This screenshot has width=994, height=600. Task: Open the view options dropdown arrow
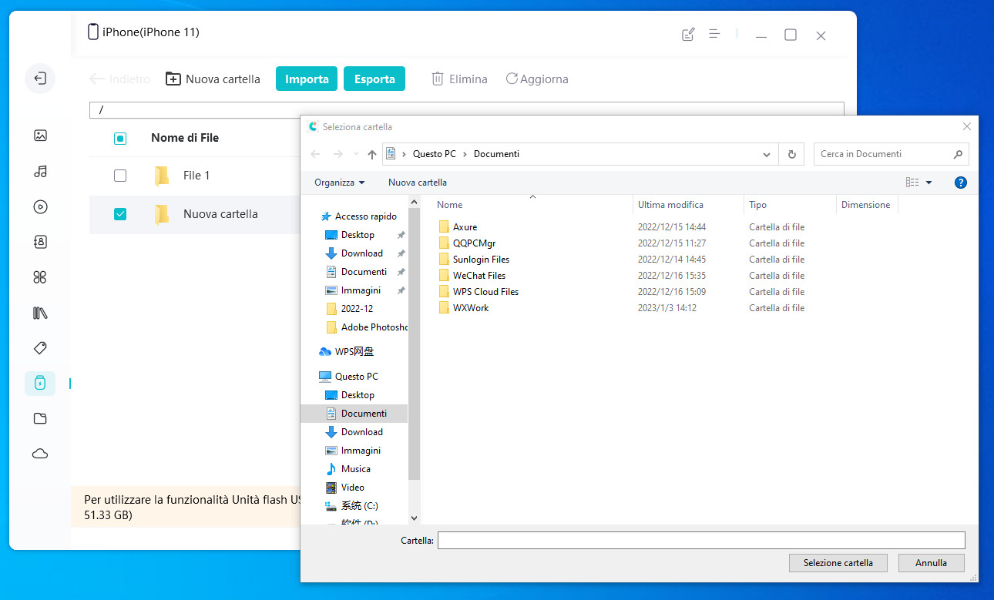(929, 183)
